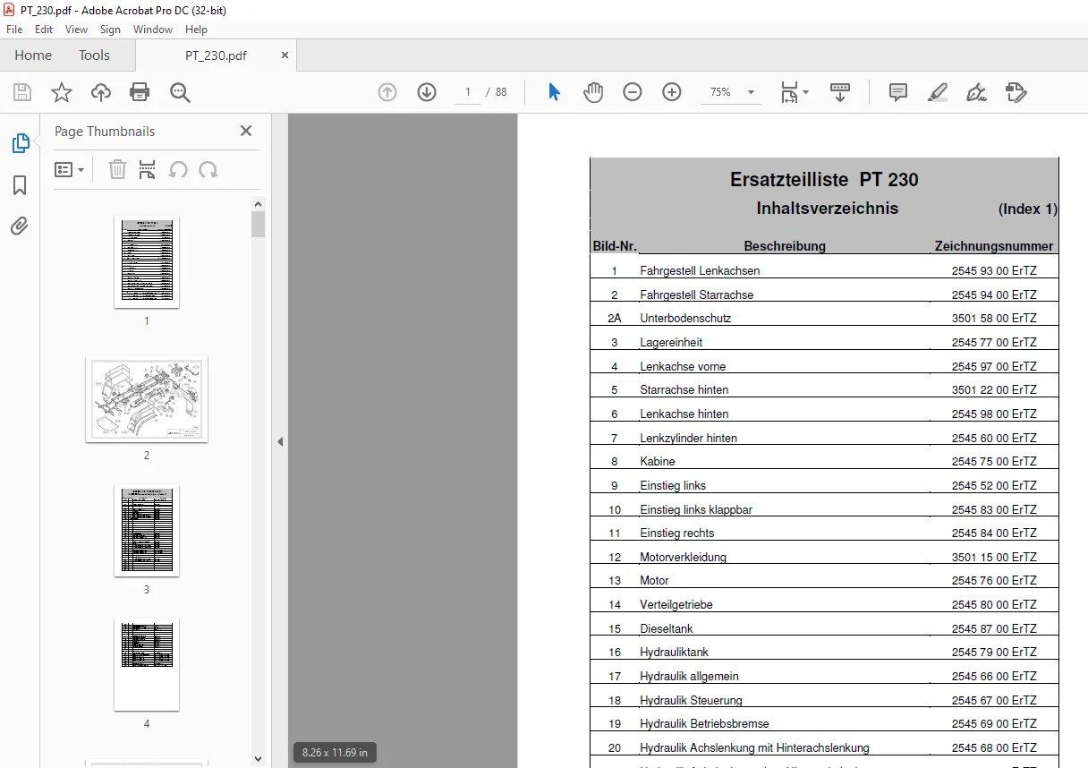The image size is (1088, 768).
Task: Click drawing number '3501 22 00 ErTZ'
Action: coord(994,390)
